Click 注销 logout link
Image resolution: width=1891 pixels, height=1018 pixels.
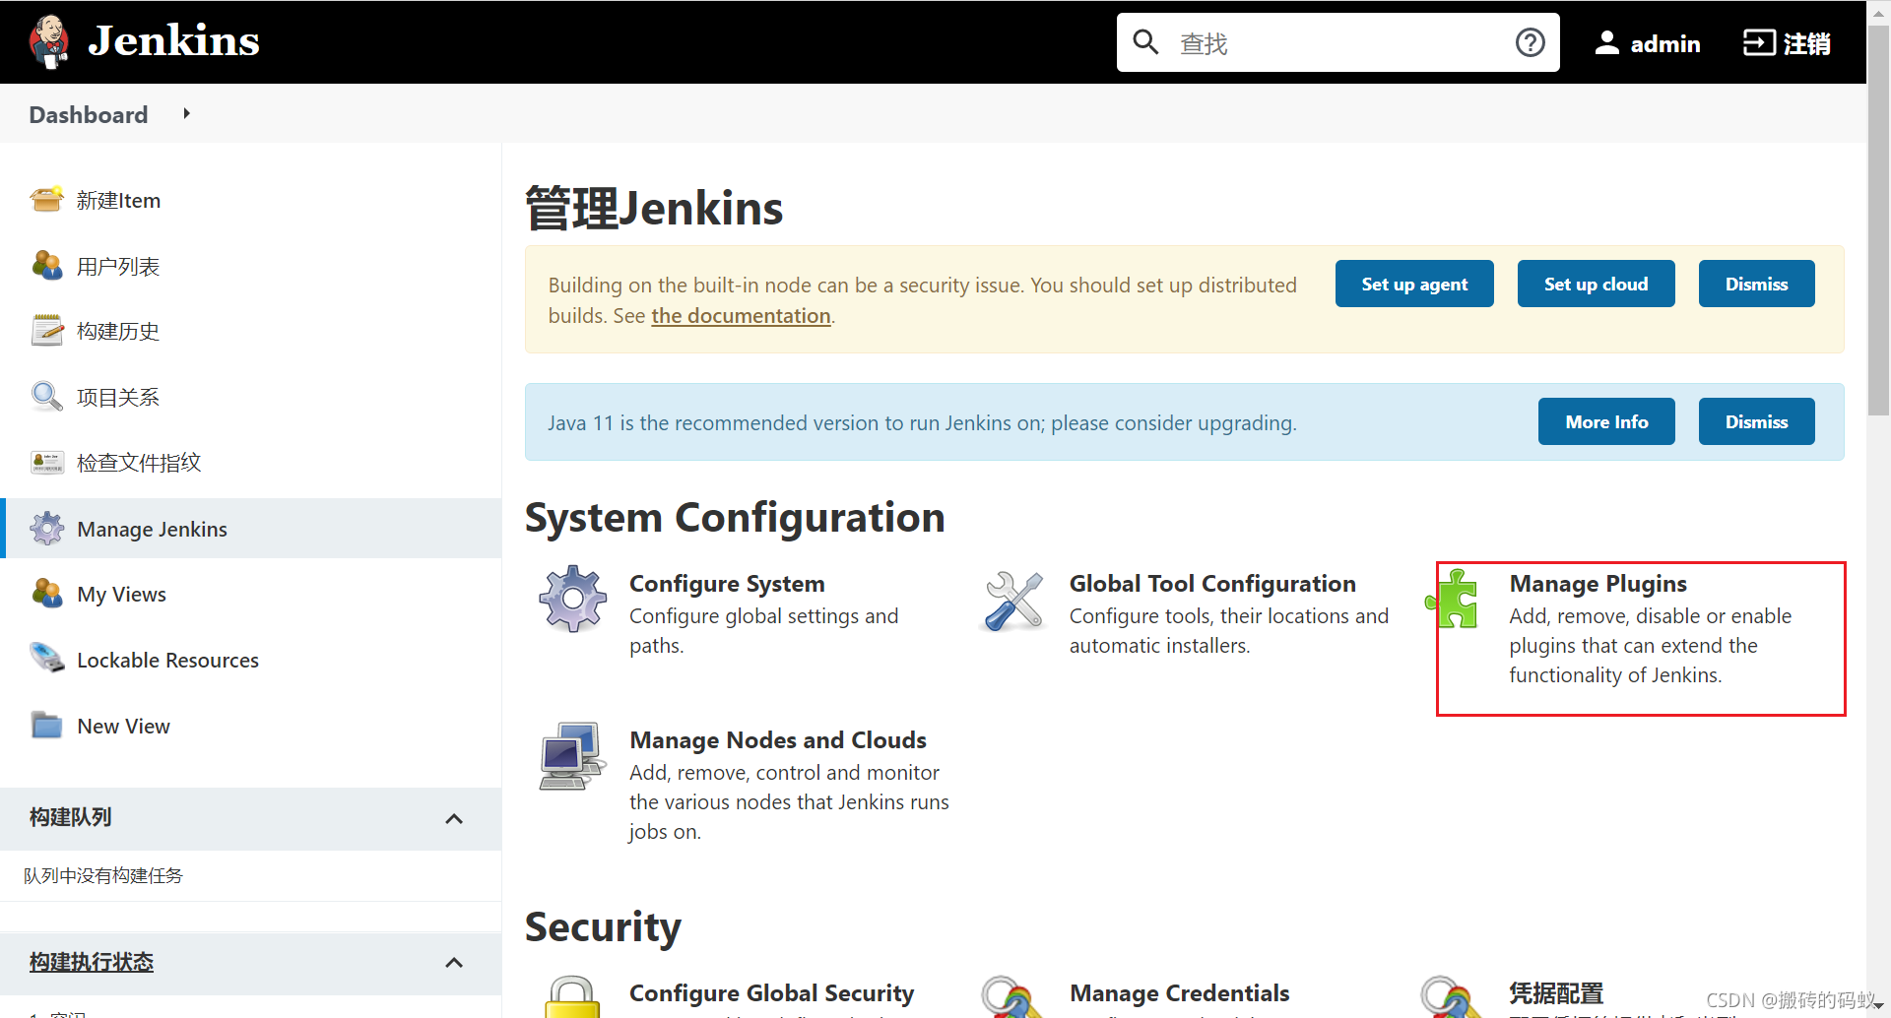(x=1806, y=43)
